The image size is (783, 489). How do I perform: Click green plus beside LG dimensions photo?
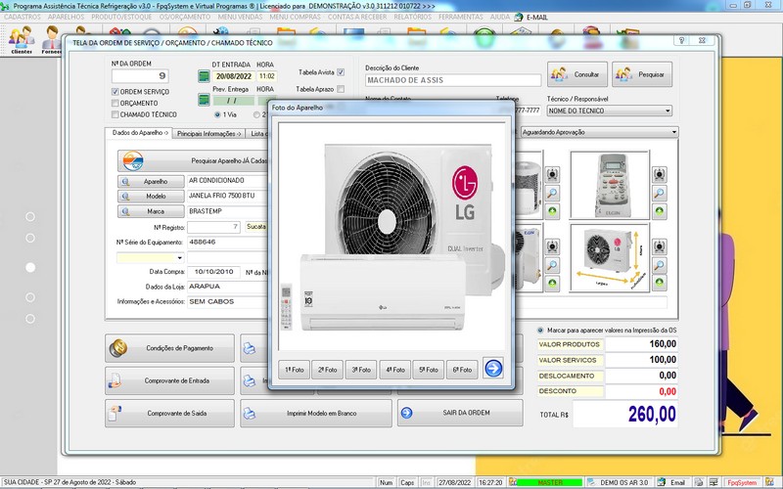[x=659, y=283]
